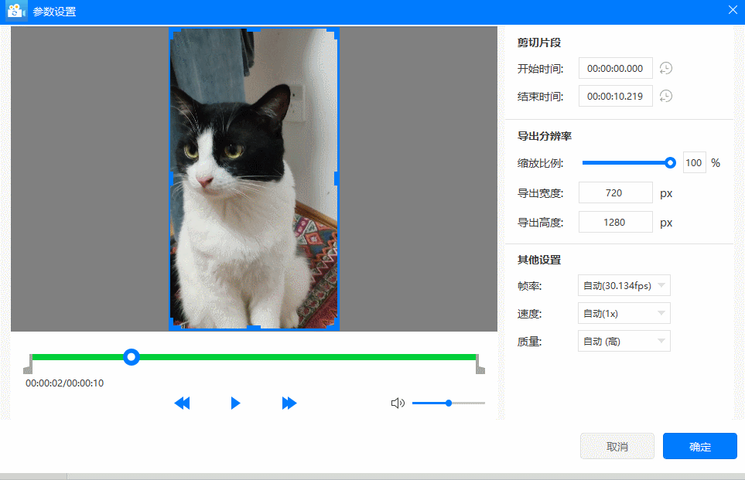Confirm settings with 确定 button
The width and height of the screenshot is (745, 480).
pyautogui.click(x=700, y=446)
